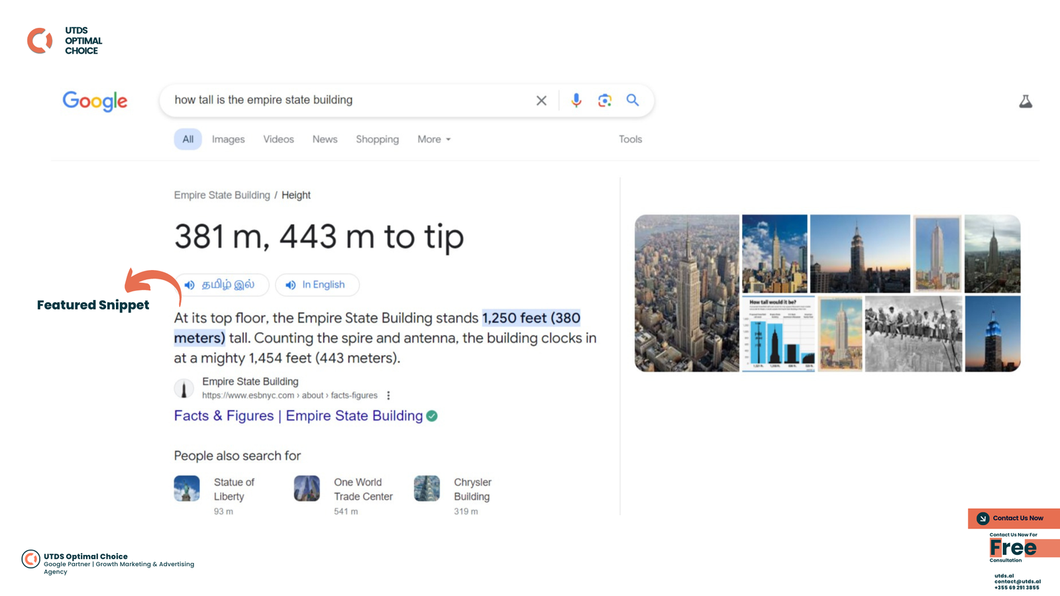
Task: Click the '381 m, 443 m to tip' answer
Action: (319, 236)
